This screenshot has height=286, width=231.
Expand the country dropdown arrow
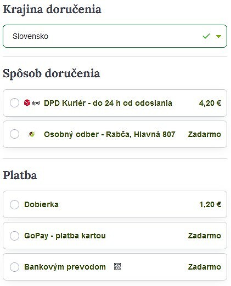[x=218, y=36]
